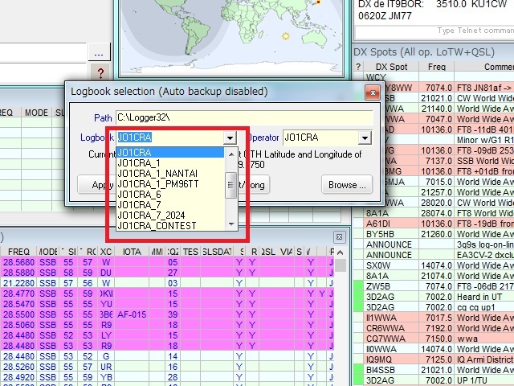
Task: Select the ZW5B DX spot row
Action: pyautogui.click(x=376, y=285)
